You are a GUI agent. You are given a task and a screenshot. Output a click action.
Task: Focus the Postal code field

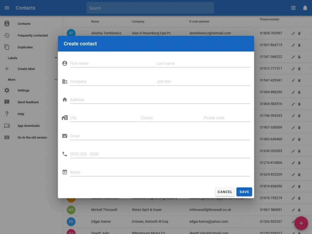[x=227, y=118]
